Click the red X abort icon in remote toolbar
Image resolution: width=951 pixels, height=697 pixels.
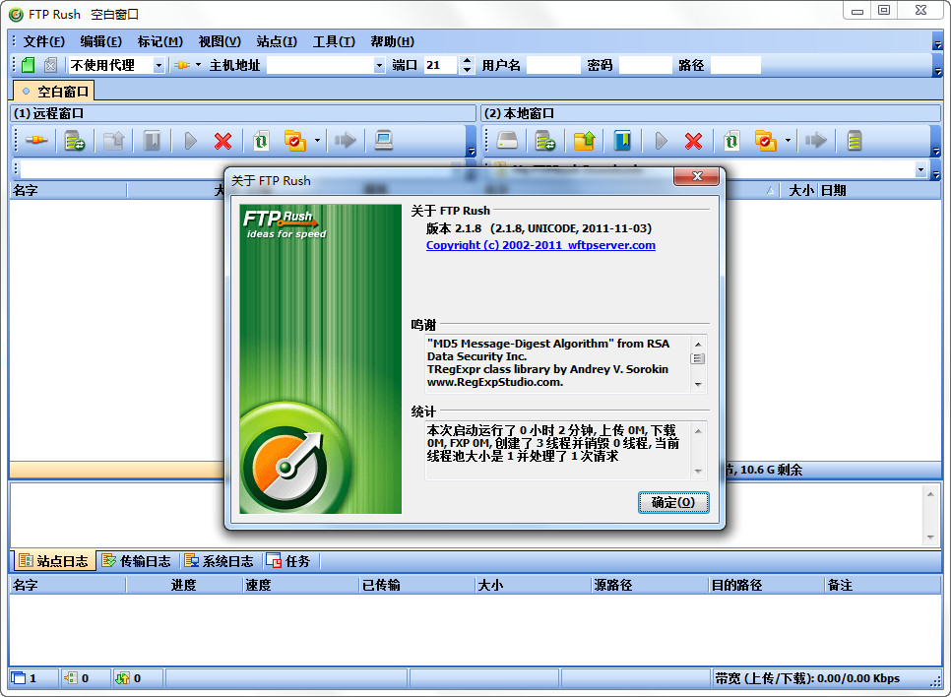pos(223,141)
